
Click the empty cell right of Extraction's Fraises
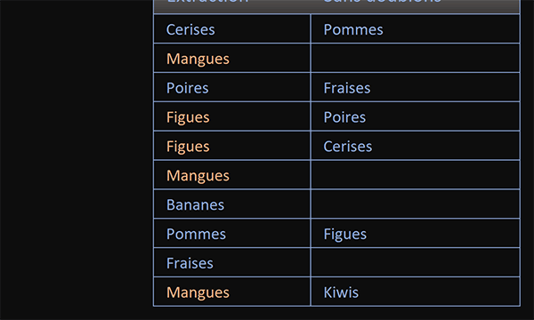pos(415,263)
